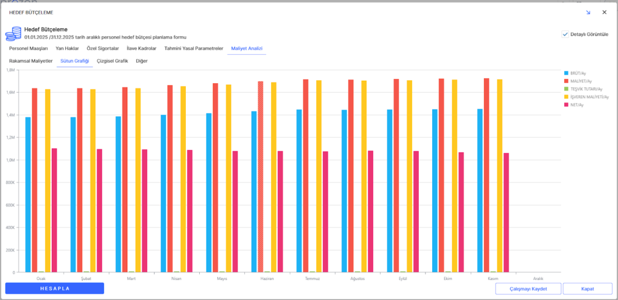The width and height of the screenshot is (618, 300).
Task: Open the Personel Maaşları tab
Action: point(28,48)
